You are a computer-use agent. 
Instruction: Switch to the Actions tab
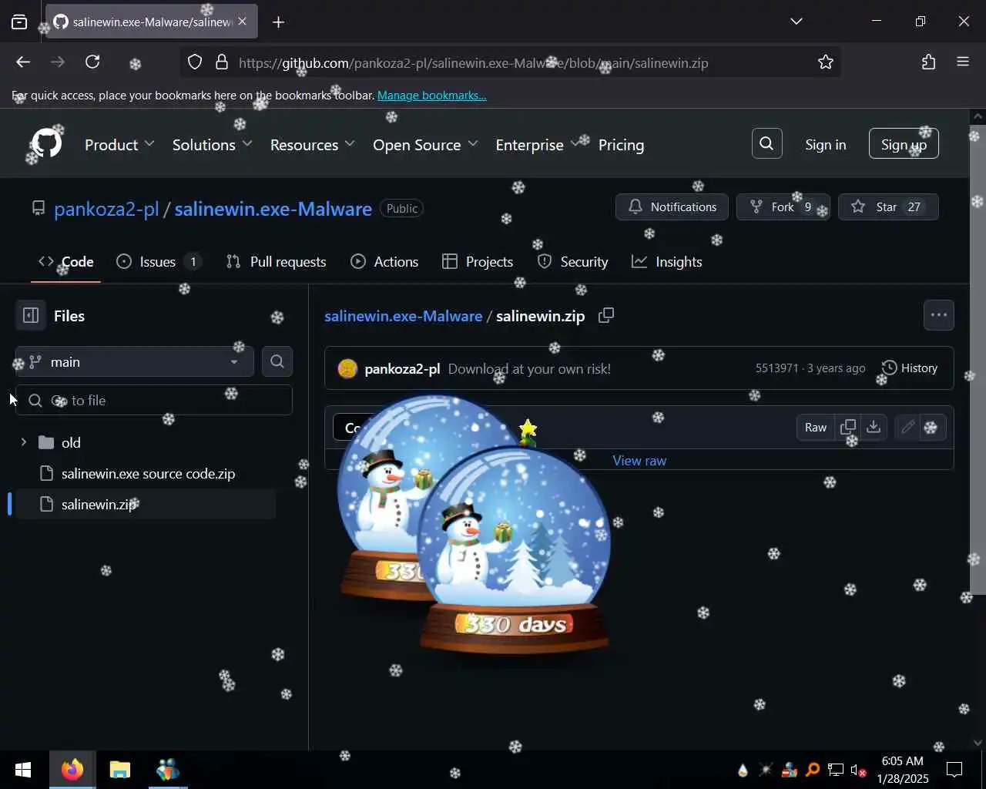384,262
